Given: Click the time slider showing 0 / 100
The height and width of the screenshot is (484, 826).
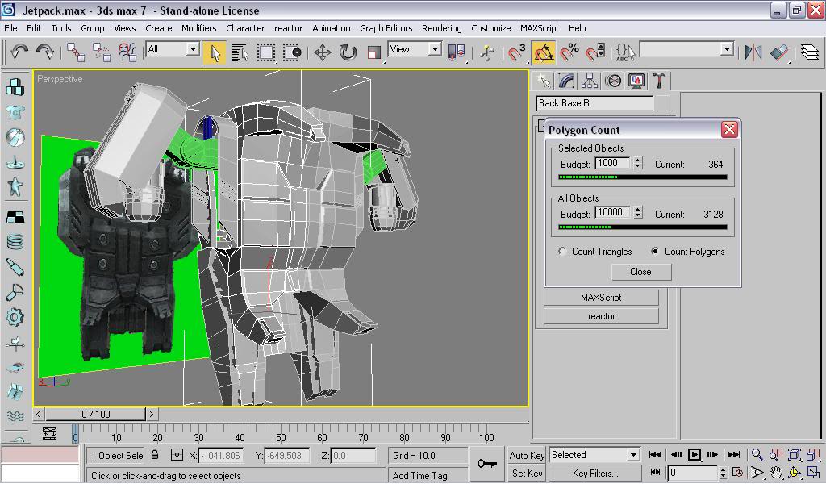Looking at the screenshot, I should tap(95, 414).
